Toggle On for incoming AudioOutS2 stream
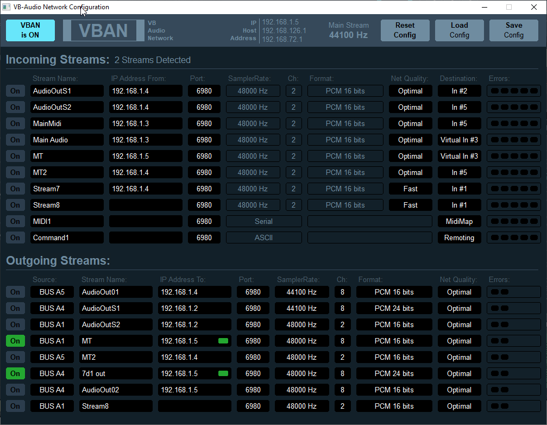Viewport: 547px width, 425px height. coord(15,107)
